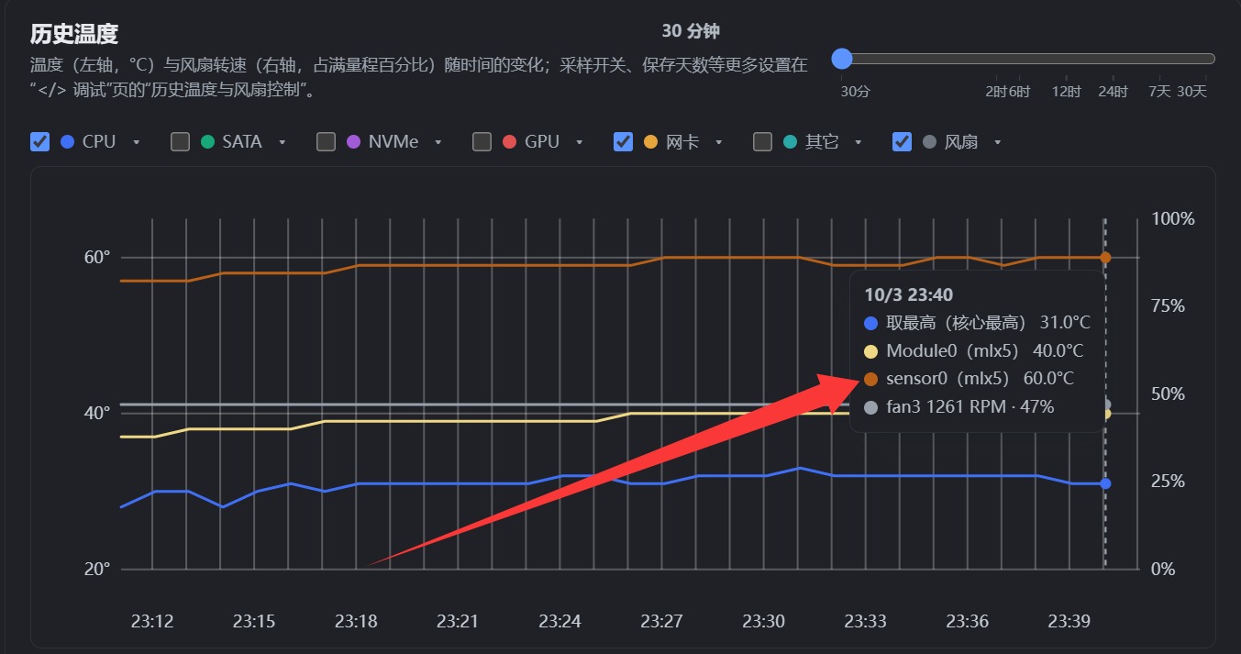
Task: Enable the GPU series checkbox
Action: (x=482, y=141)
